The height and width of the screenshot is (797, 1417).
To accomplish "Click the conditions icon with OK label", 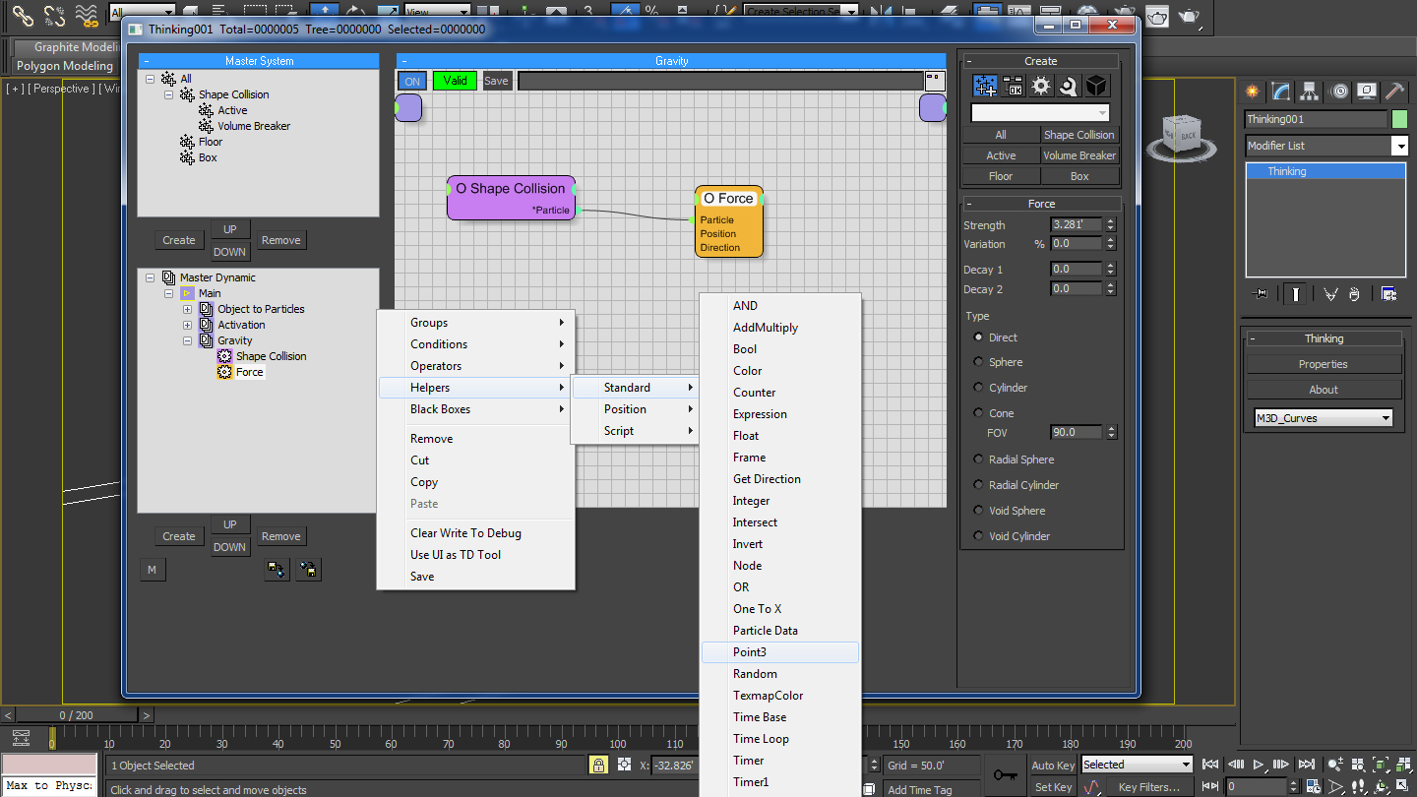I will (1013, 87).
